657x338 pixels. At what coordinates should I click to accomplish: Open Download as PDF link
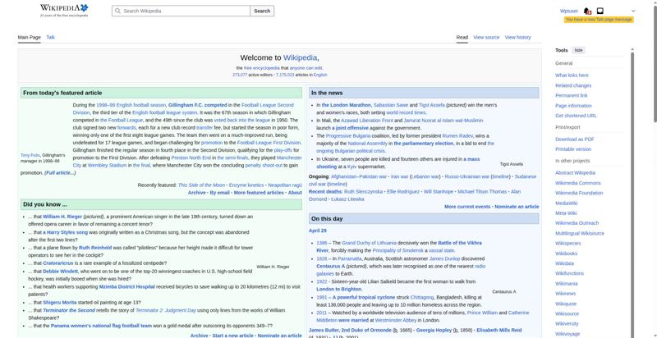click(x=574, y=139)
